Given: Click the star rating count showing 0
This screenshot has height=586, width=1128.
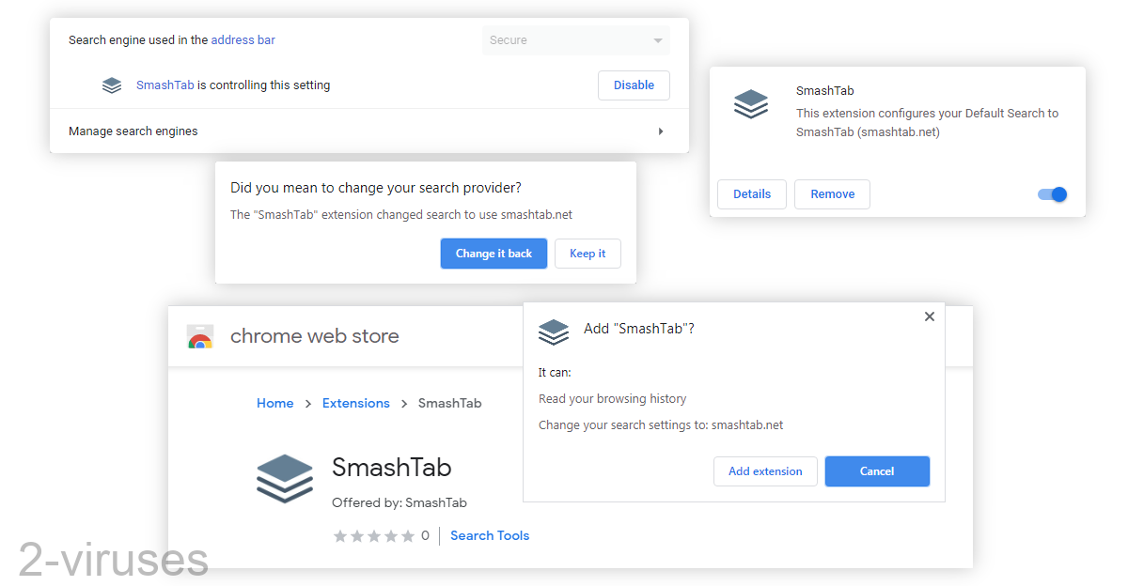Looking at the screenshot, I should (426, 535).
